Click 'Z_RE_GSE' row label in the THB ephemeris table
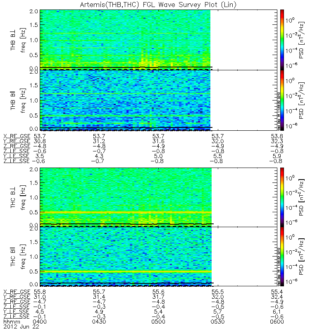Viewport: 310px width, 331px height. (x=17, y=146)
